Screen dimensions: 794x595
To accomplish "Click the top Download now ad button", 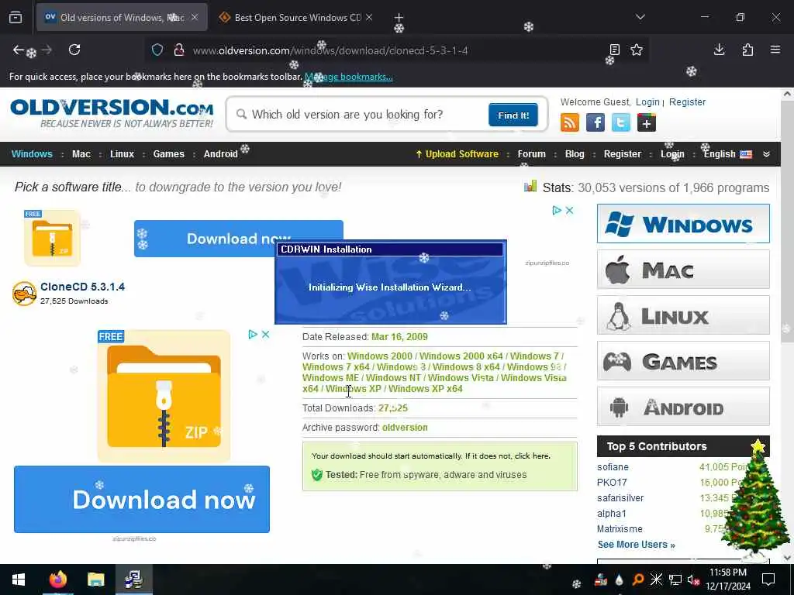I will tap(239, 239).
